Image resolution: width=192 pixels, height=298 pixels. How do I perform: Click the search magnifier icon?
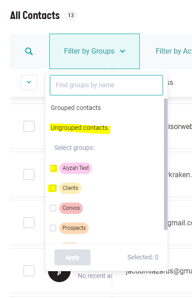click(29, 51)
